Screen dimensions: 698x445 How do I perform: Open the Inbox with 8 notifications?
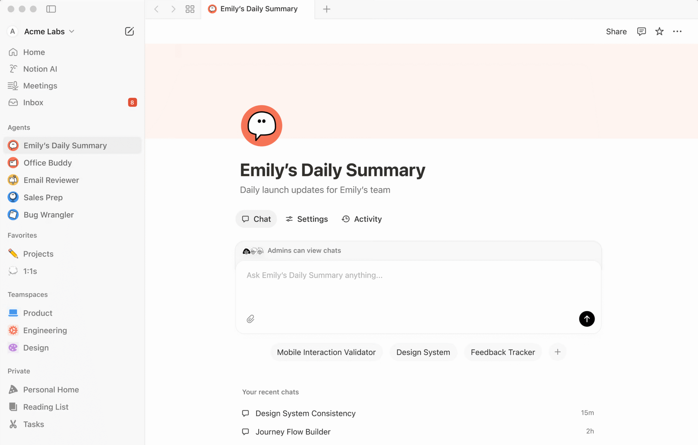(33, 102)
